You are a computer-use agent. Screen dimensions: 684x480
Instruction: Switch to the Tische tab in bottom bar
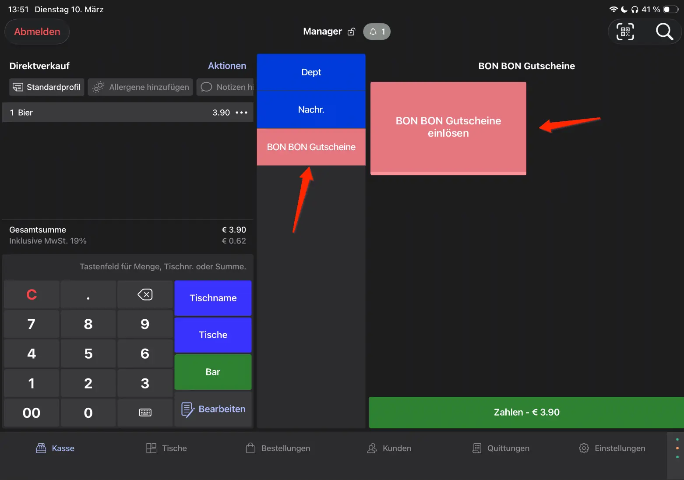point(166,448)
